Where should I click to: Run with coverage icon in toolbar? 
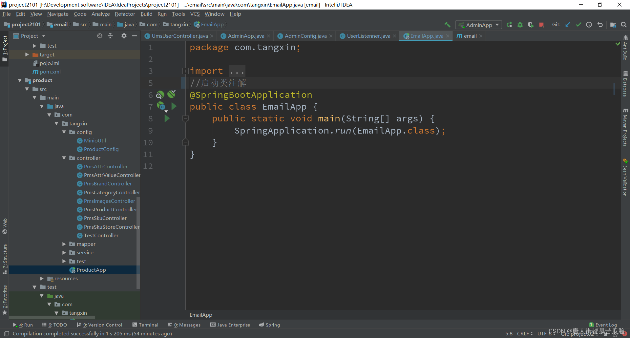531,25
